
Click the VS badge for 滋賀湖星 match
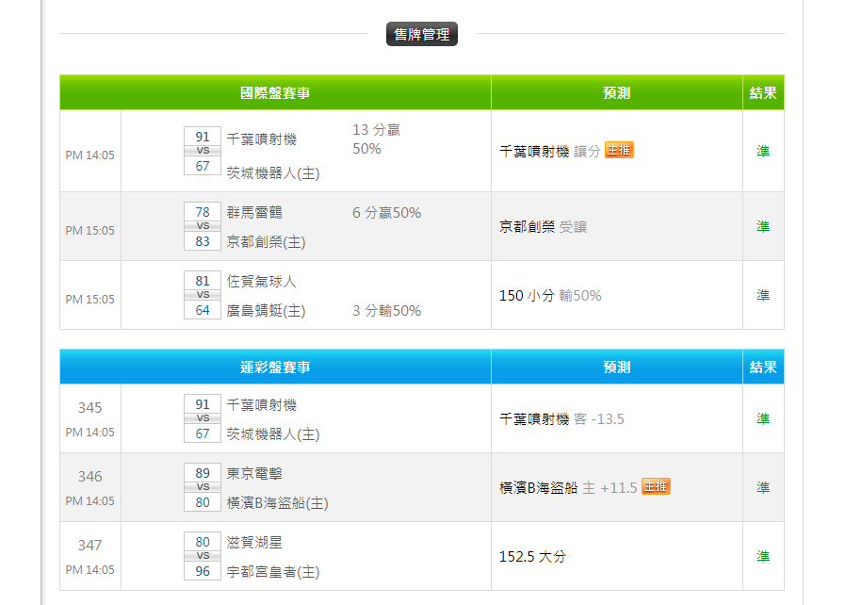(x=203, y=556)
